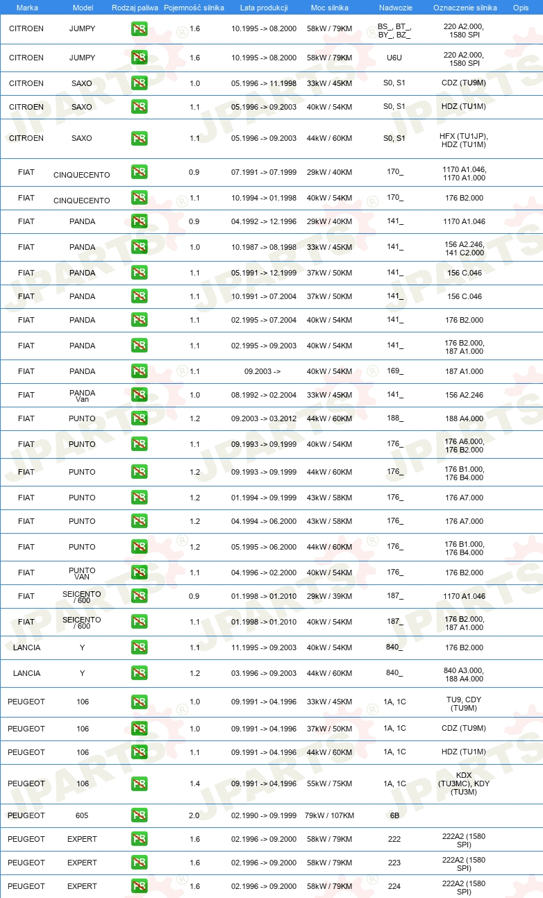Click fuel icon in PANDA 05.1991 row
543x898 pixels.
pos(139,273)
